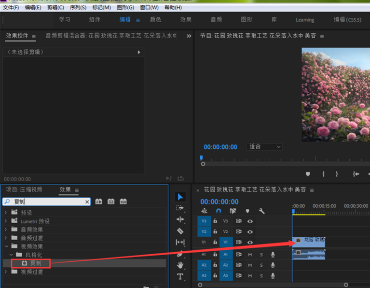Select the Selection arrow tool
Viewport: 370px width, 288px height.
click(x=180, y=197)
